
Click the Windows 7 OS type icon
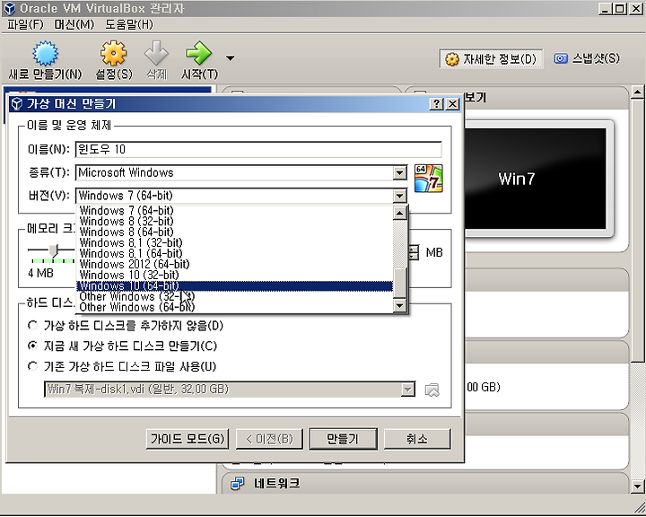429,178
